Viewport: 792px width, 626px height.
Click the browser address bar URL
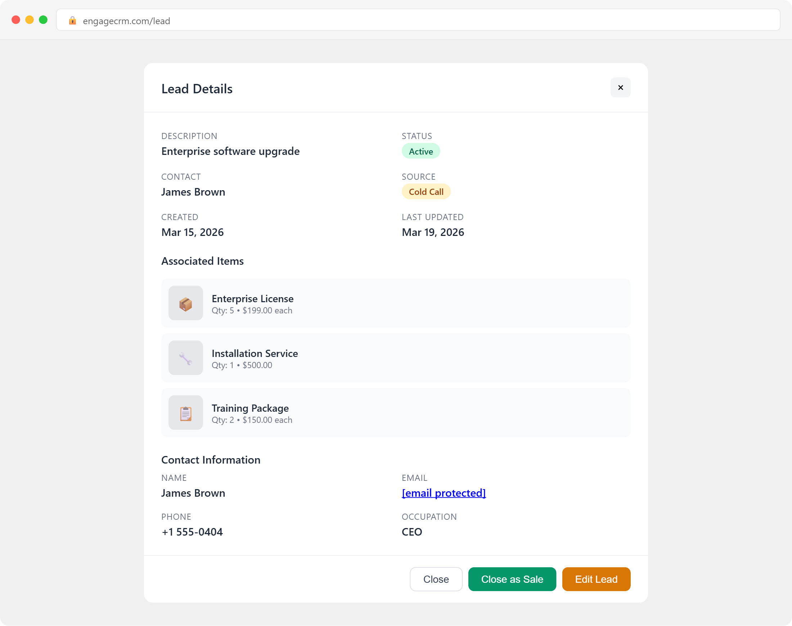tap(126, 21)
